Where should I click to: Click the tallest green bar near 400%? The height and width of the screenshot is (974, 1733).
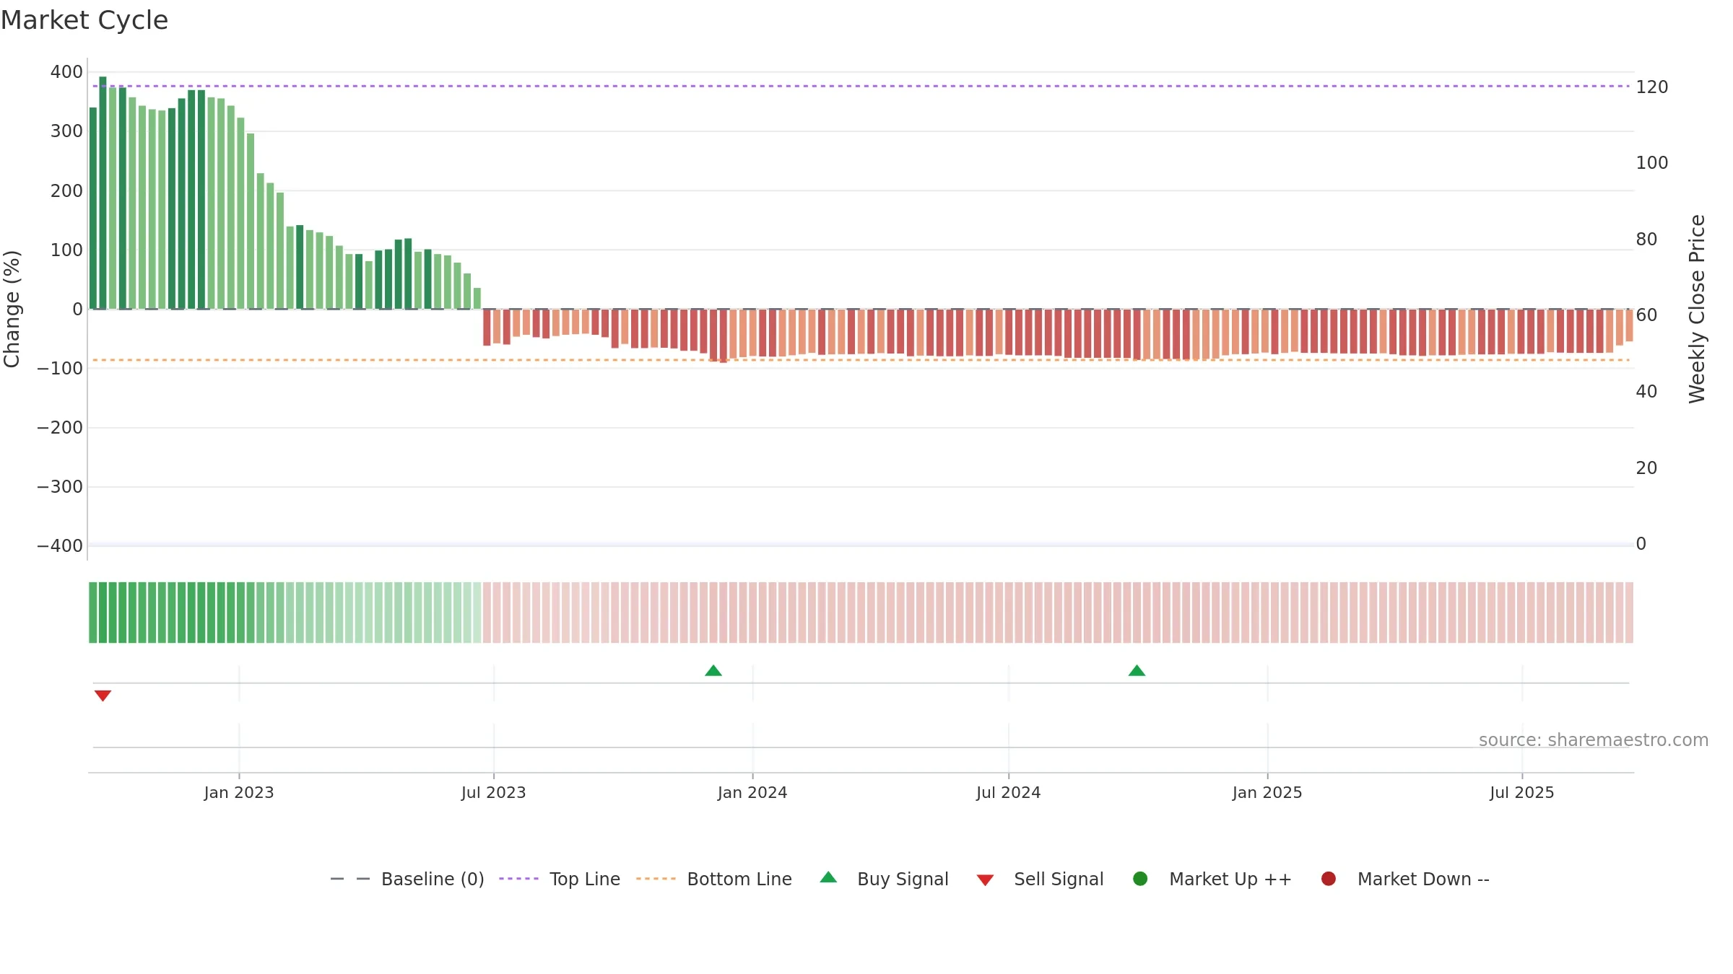[x=103, y=193]
